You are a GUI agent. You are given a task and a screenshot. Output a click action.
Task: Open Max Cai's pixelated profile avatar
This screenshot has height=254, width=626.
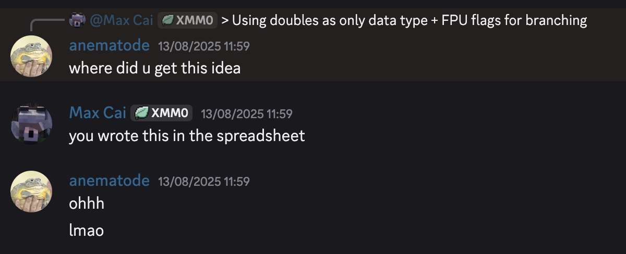click(x=32, y=125)
